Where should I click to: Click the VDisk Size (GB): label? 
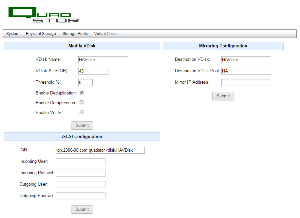click(x=52, y=71)
